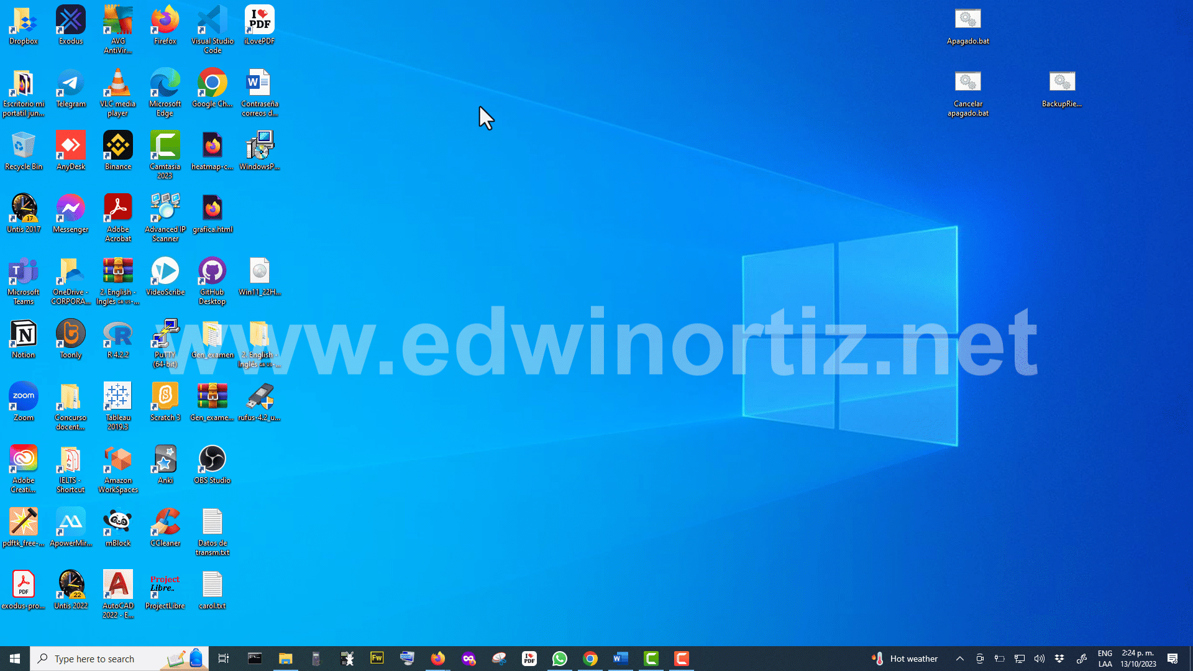Select the Binance desktop shortcut

118,152
